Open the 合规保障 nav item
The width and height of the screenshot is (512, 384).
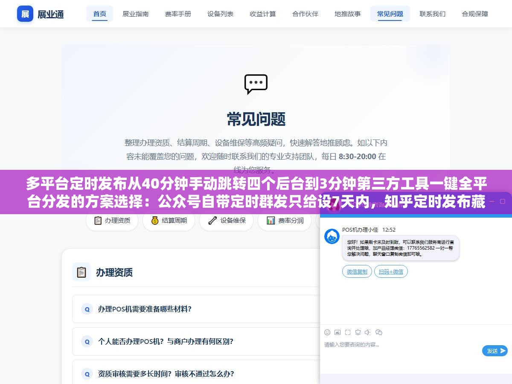[x=475, y=14]
